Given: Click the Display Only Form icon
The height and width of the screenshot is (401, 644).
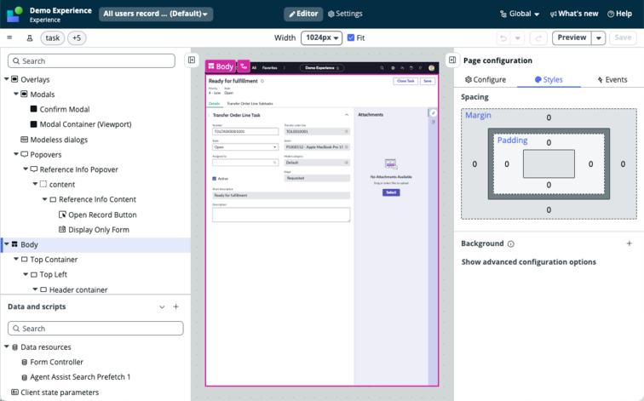Looking at the screenshot, I should pyautogui.click(x=62, y=229).
